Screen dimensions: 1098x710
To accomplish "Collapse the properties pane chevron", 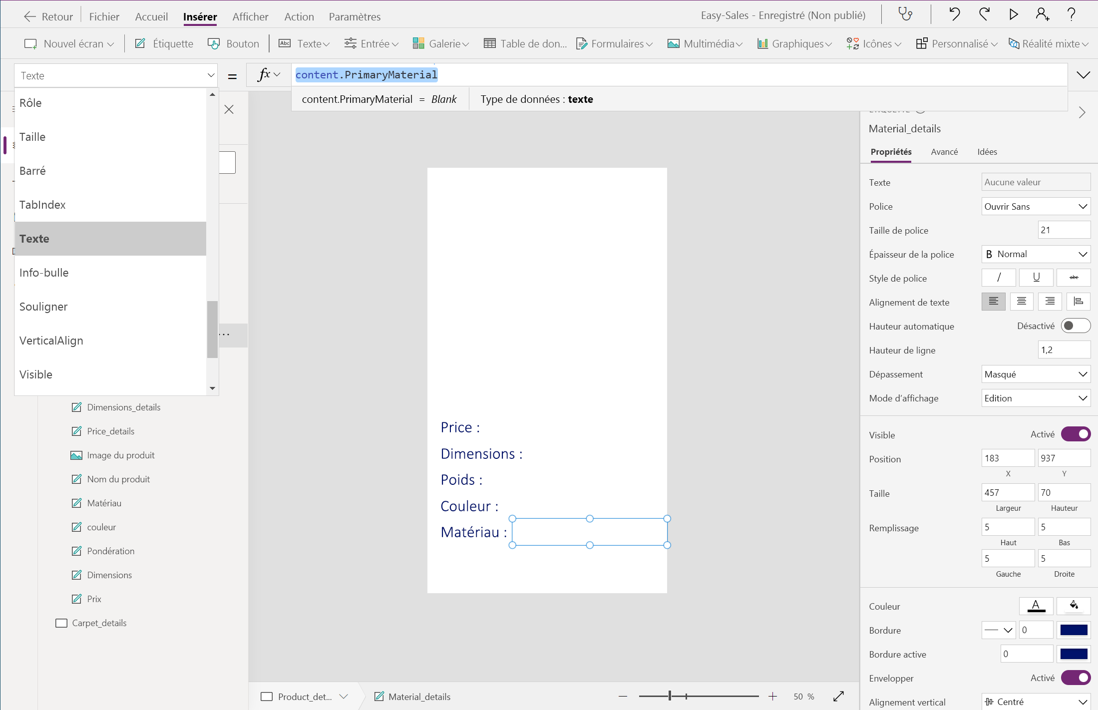I will [1082, 112].
